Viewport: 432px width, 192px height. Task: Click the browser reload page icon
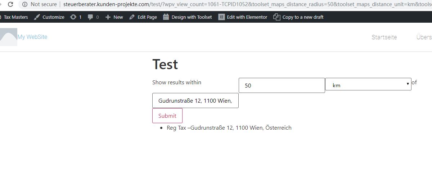pos(10,4)
